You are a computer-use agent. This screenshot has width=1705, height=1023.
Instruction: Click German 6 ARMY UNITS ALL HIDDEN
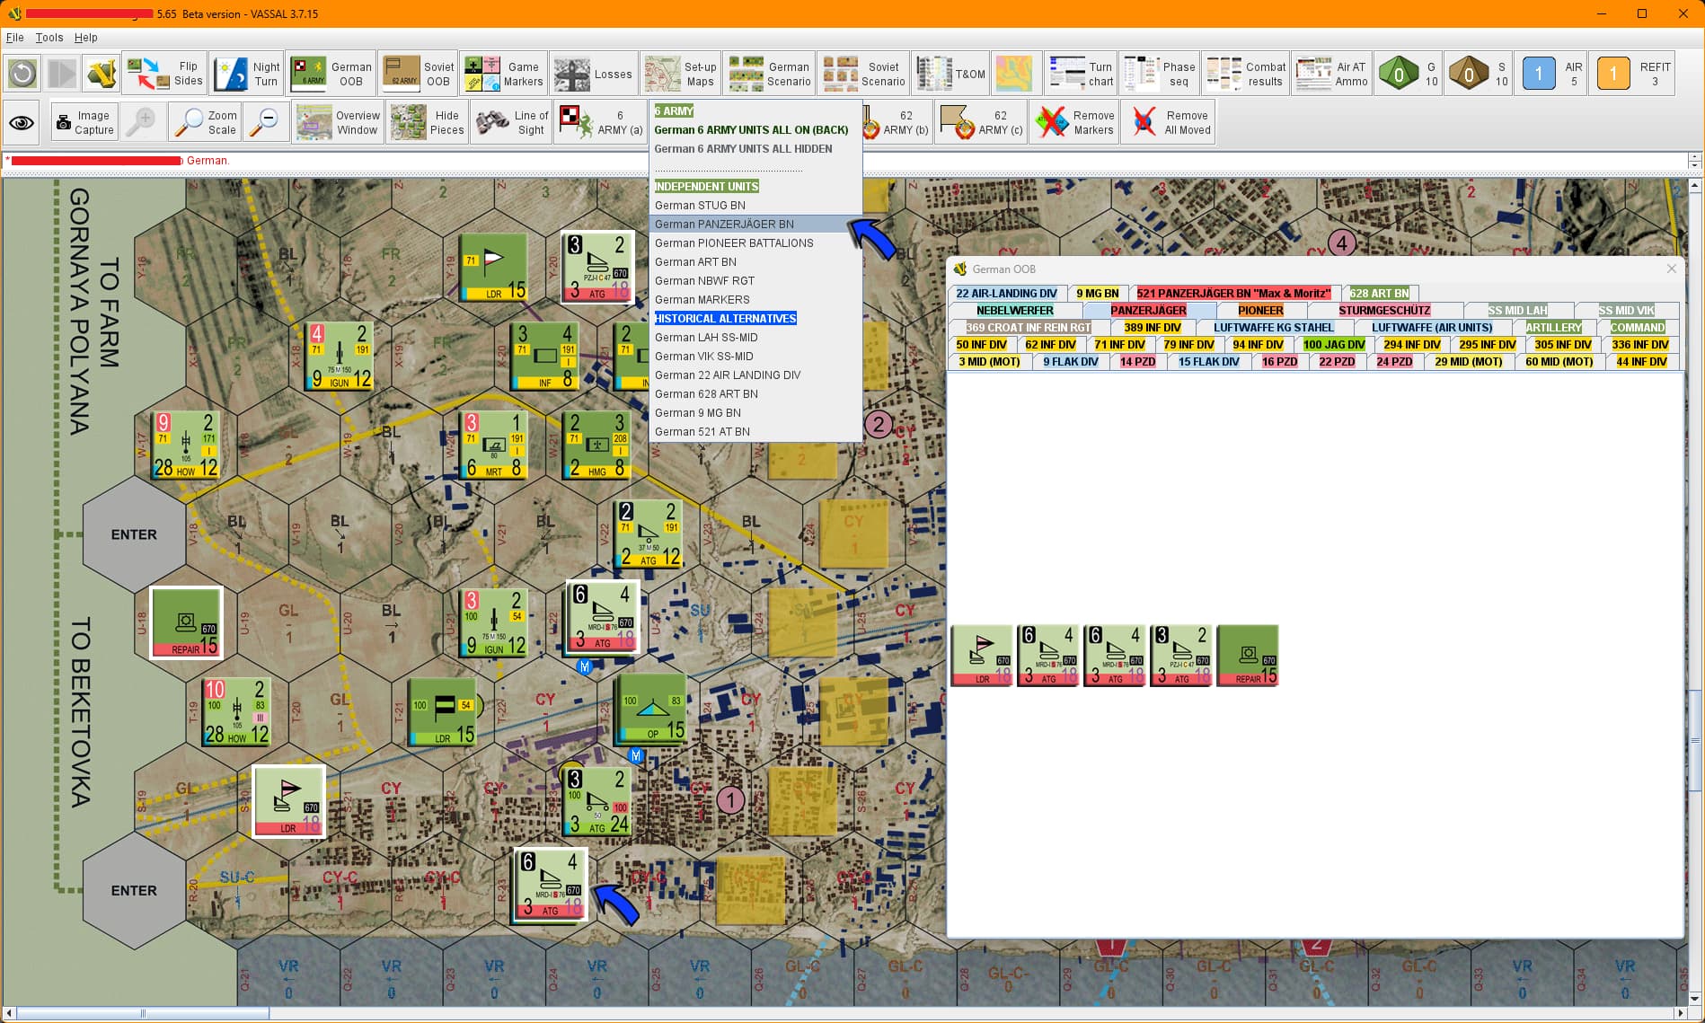(x=743, y=149)
